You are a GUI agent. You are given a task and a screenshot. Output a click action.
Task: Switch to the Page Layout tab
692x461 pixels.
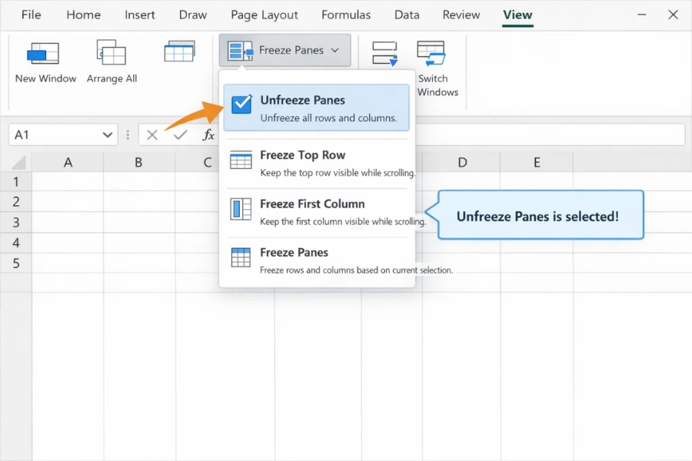pos(264,15)
